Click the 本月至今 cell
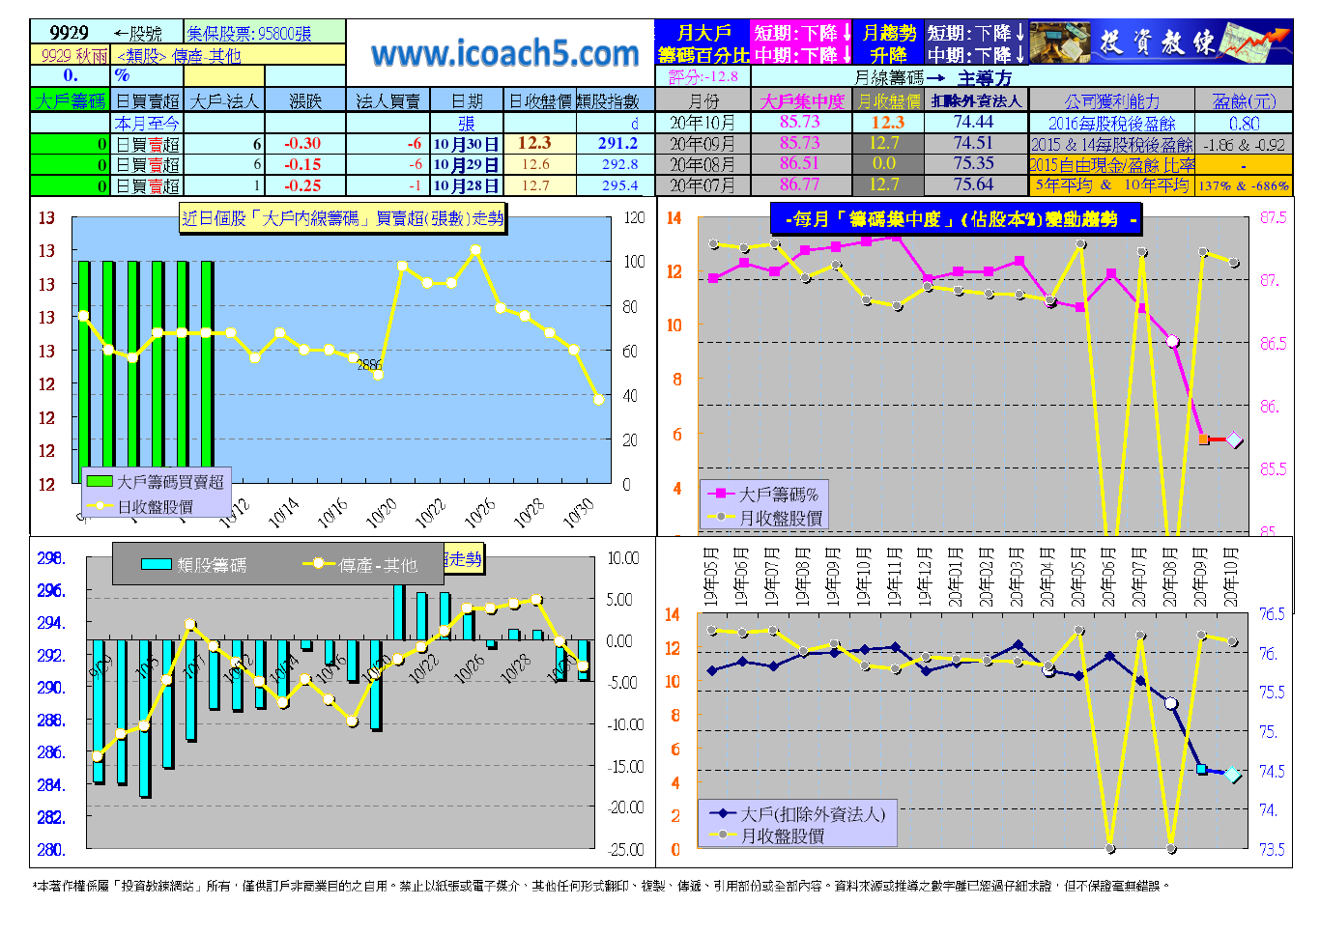1320x934 pixels. click(x=147, y=123)
